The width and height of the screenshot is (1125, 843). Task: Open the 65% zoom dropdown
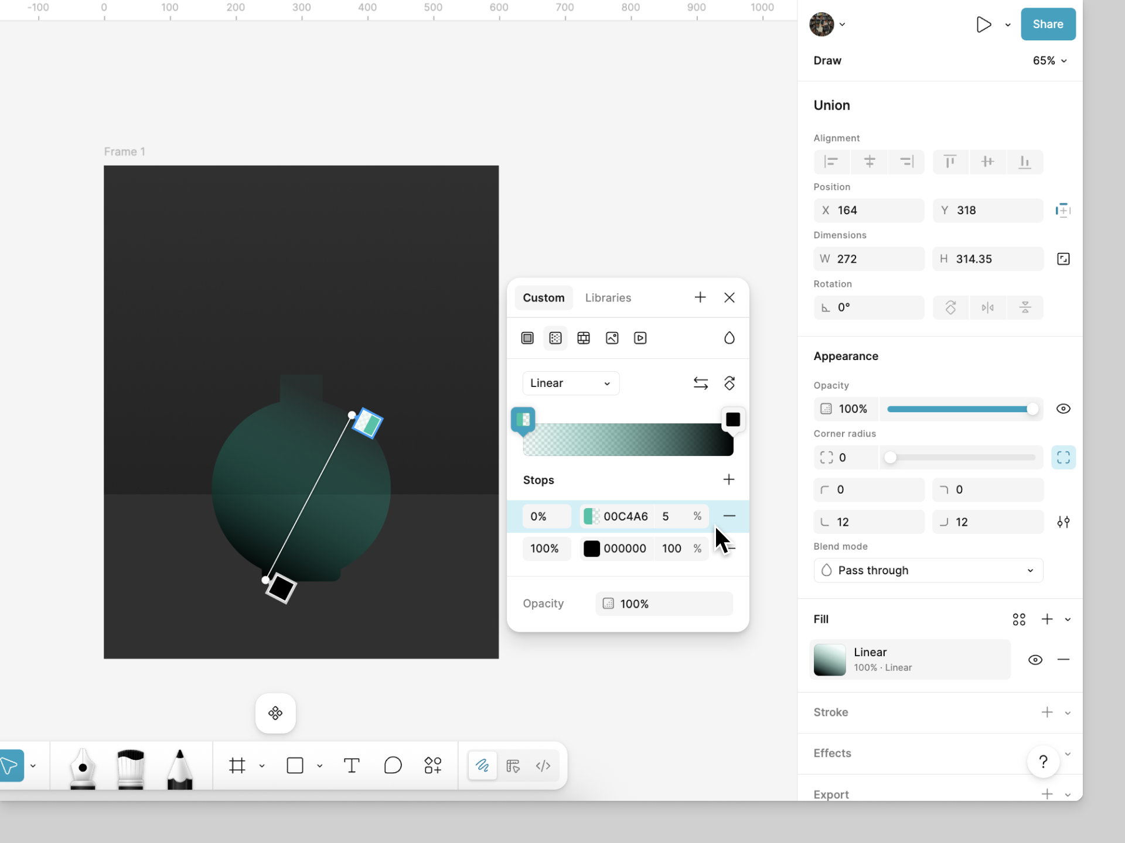pyautogui.click(x=1049, y=60)
